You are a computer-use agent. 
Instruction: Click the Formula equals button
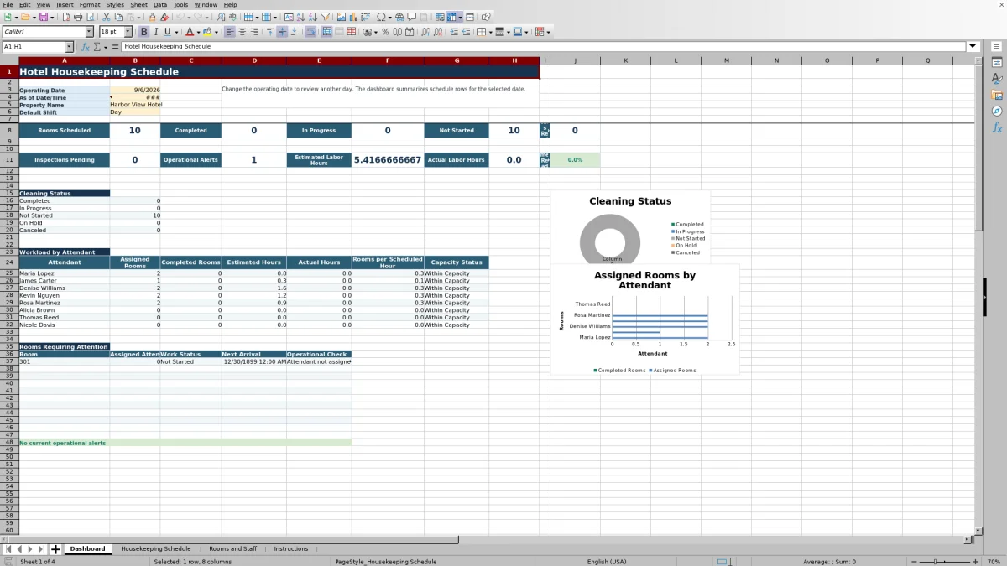115,47
